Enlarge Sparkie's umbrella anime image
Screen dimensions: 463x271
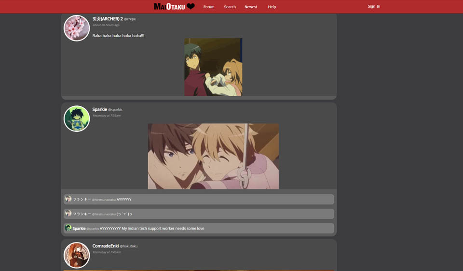[x=213, y=156]
